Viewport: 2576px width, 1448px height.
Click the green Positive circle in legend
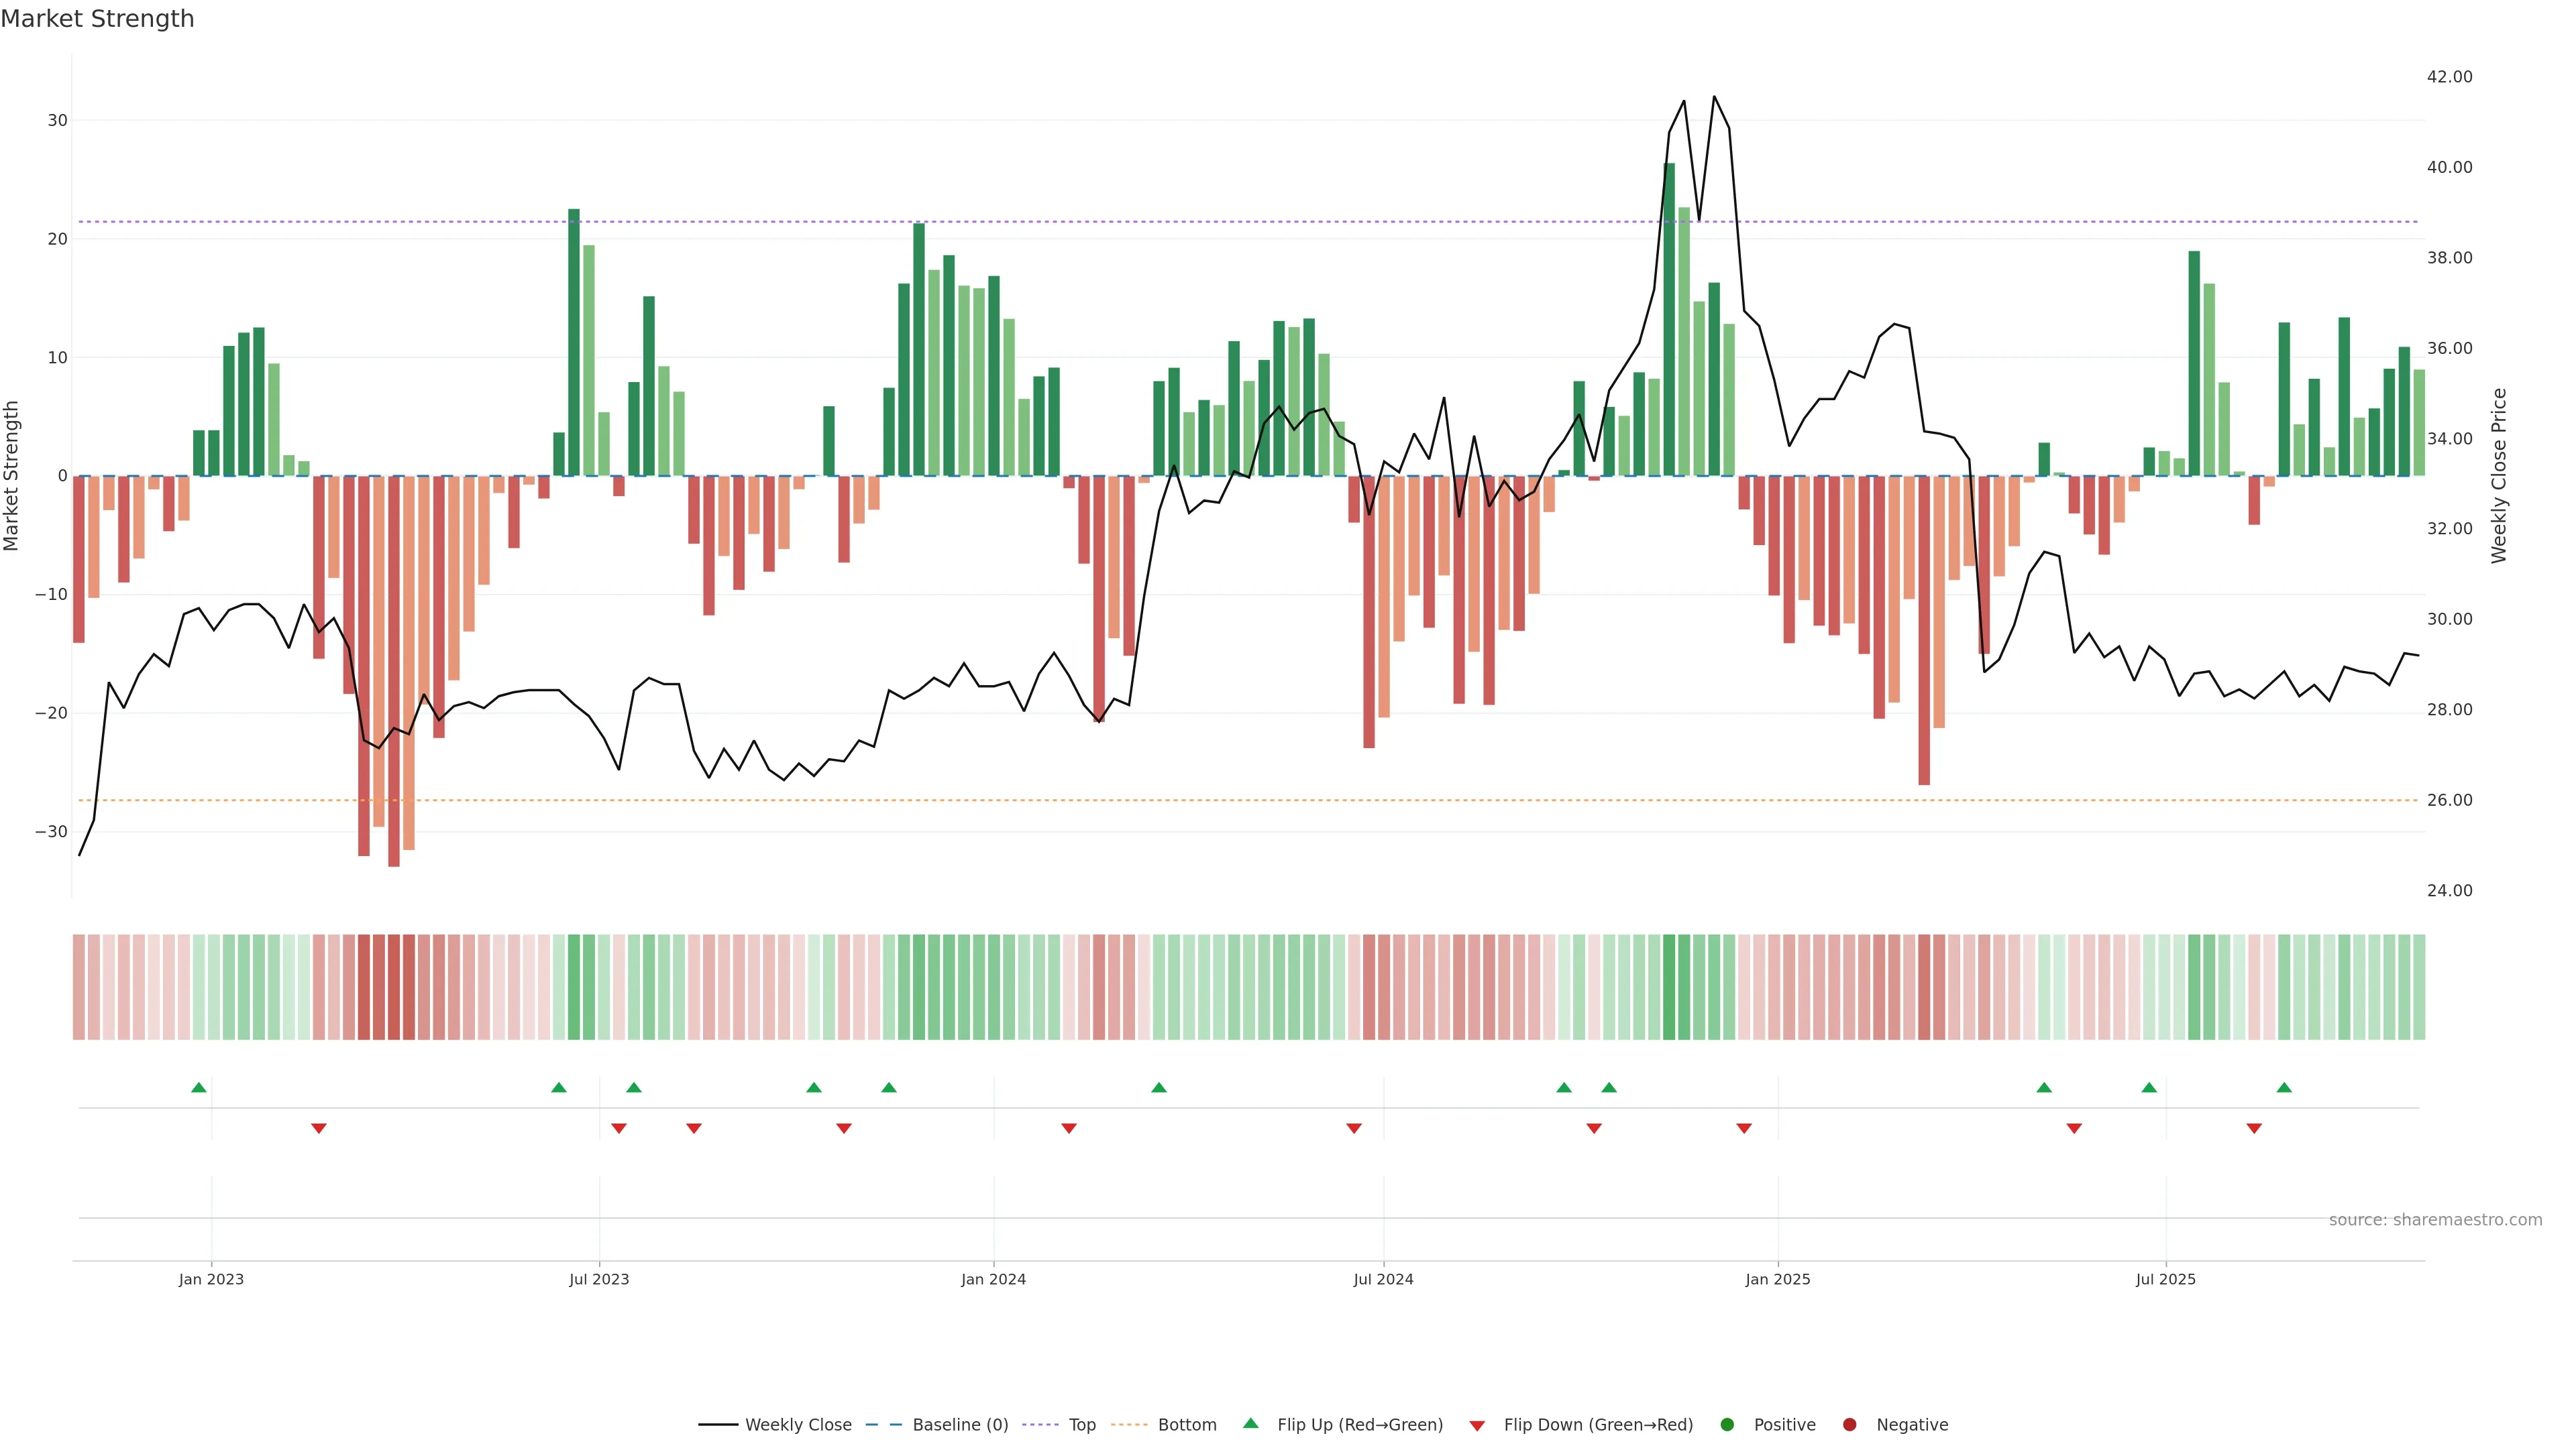(1727, 1424)
